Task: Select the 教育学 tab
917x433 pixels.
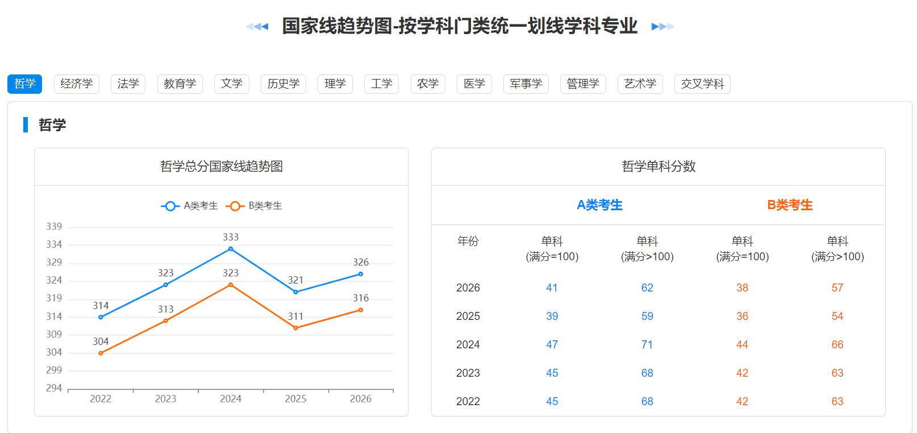Action: 180,84
